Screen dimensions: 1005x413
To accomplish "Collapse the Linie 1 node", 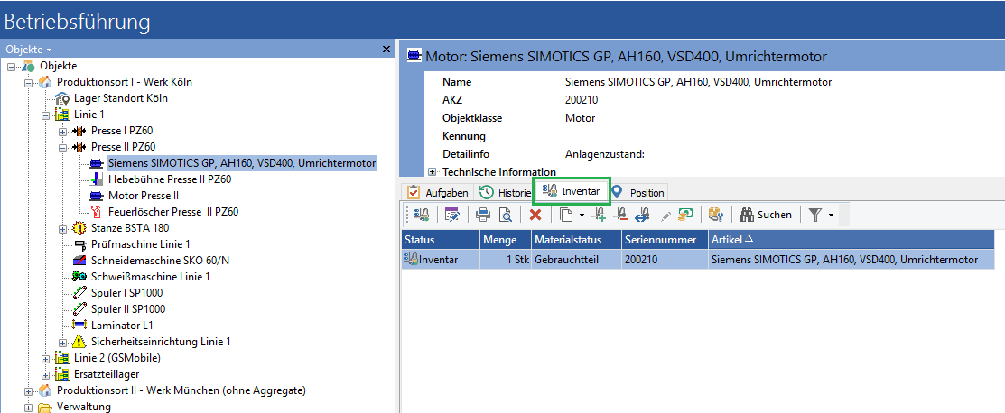I will (45, 115).
